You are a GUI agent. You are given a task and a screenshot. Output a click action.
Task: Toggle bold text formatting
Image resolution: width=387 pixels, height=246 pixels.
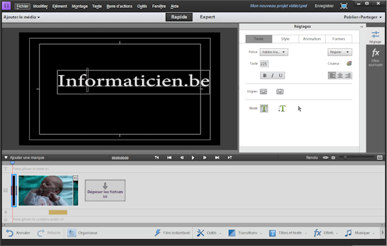tap(264, 76)
